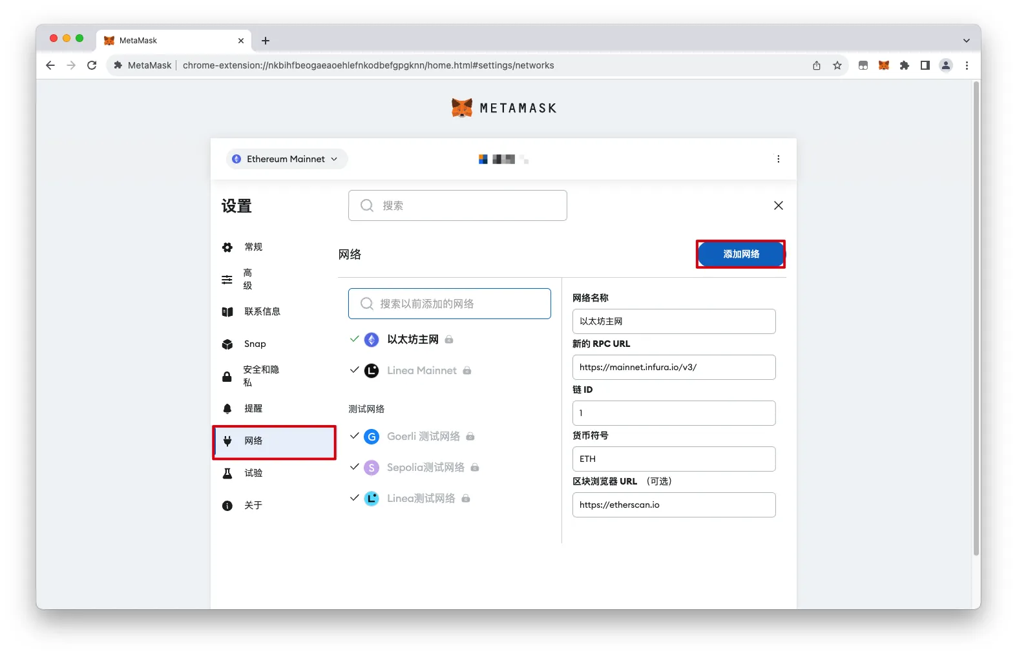This screenshot has height=657, width=1017.
Task: Open the account options three-dot menu
Action: coord(779,159)
